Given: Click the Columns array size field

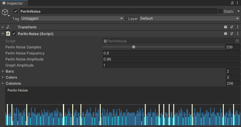Looking at the screenshot, I should [x=233, y=83].
